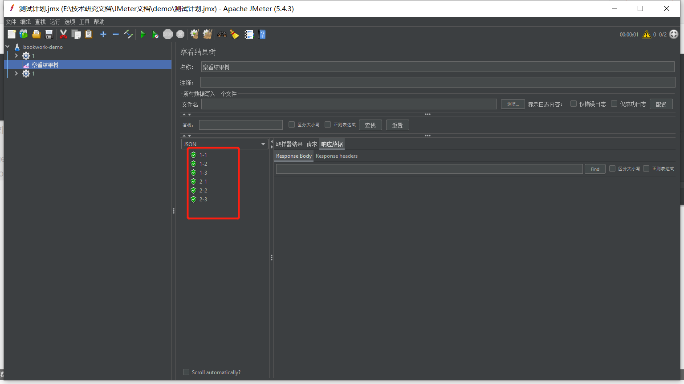Start test with no pauses icon

tap(155, 34)
